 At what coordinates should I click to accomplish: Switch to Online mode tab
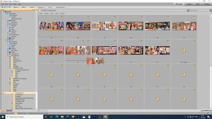(207, 4)
